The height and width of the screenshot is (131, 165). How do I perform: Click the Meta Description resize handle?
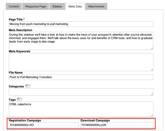pos(152,49)
